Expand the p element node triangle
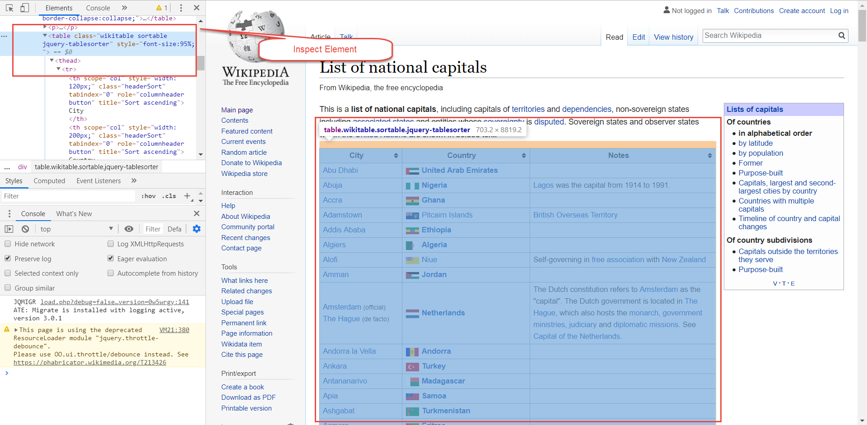 click(45, 27)
